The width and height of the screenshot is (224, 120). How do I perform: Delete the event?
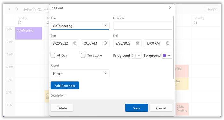62,108
